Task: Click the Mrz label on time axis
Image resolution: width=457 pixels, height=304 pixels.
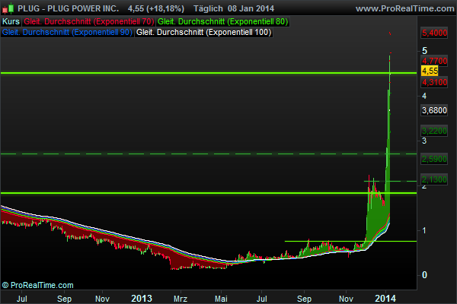Action: (x=181, y=299)
